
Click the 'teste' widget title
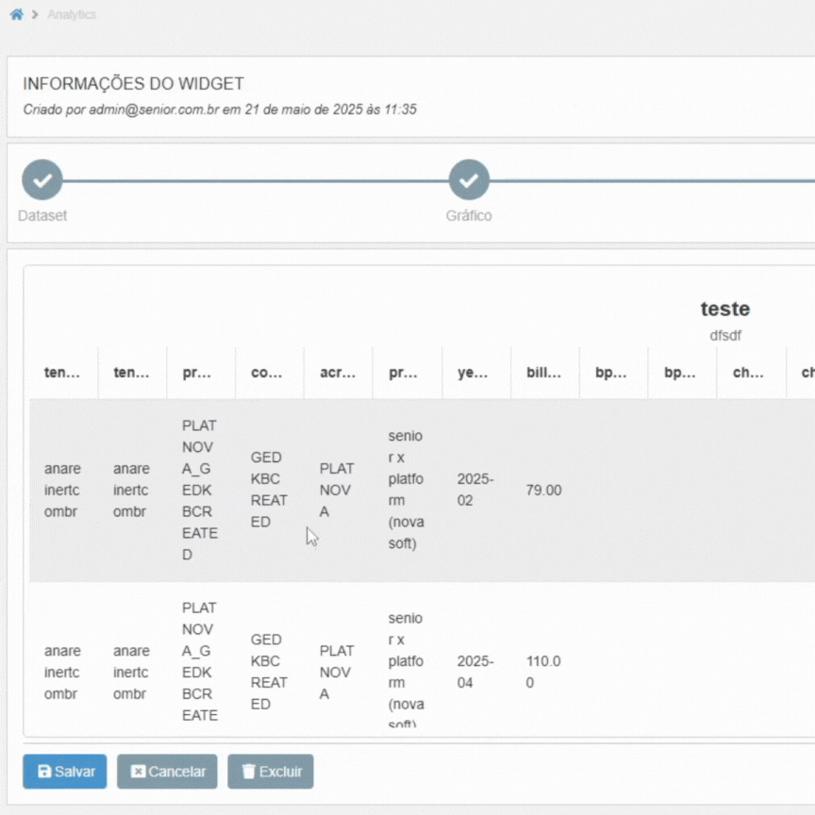point(725,308)
